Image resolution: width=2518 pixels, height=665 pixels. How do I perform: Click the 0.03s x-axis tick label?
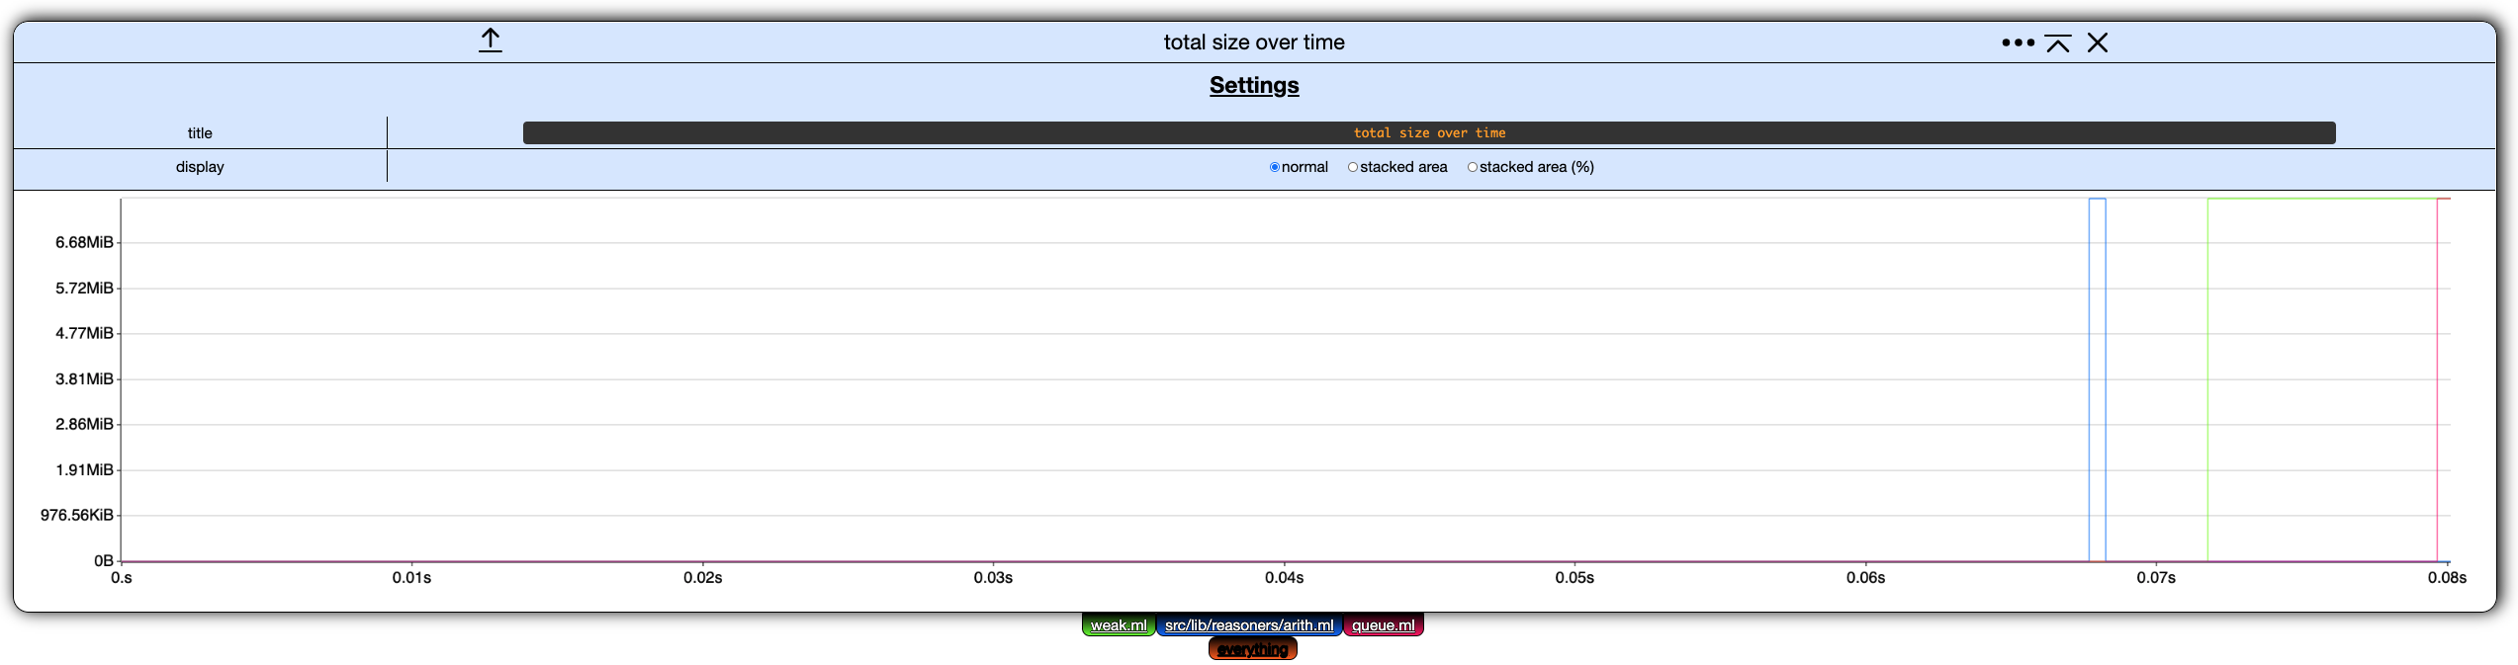pos(993,578)
